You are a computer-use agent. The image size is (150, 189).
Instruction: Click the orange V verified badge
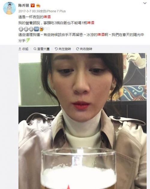[x=33, y=5]
